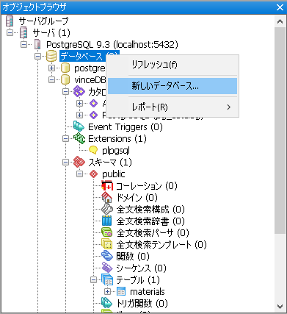Click the シーケンス sequences icon

tap(107, 268)
